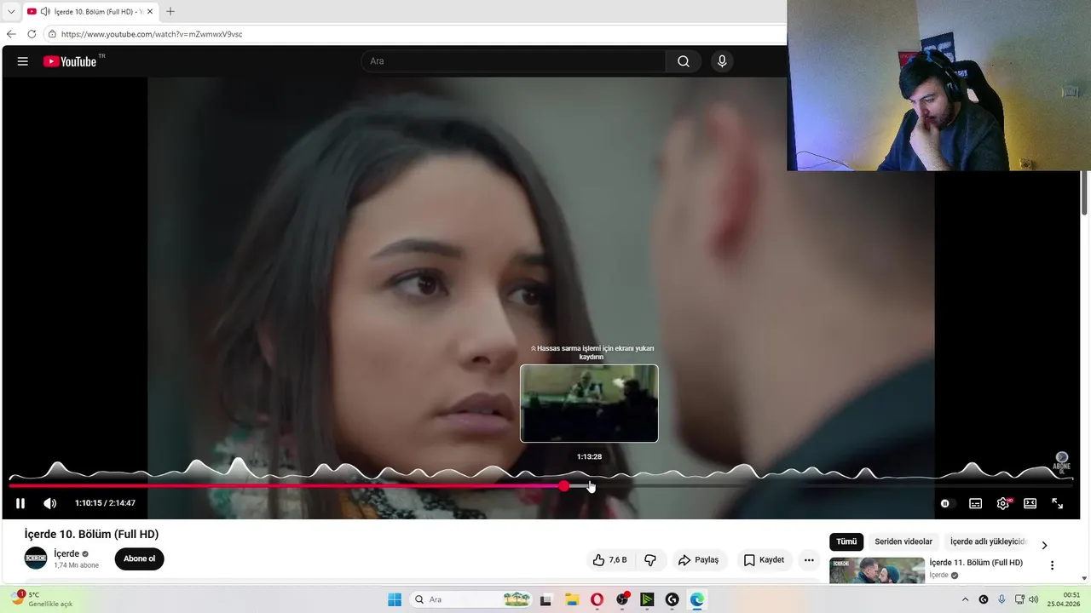Open the İçerde 11. Bölüm (Full HD) title
The height and width of the screenshot is (613, 1091).
tap(976, 563)
